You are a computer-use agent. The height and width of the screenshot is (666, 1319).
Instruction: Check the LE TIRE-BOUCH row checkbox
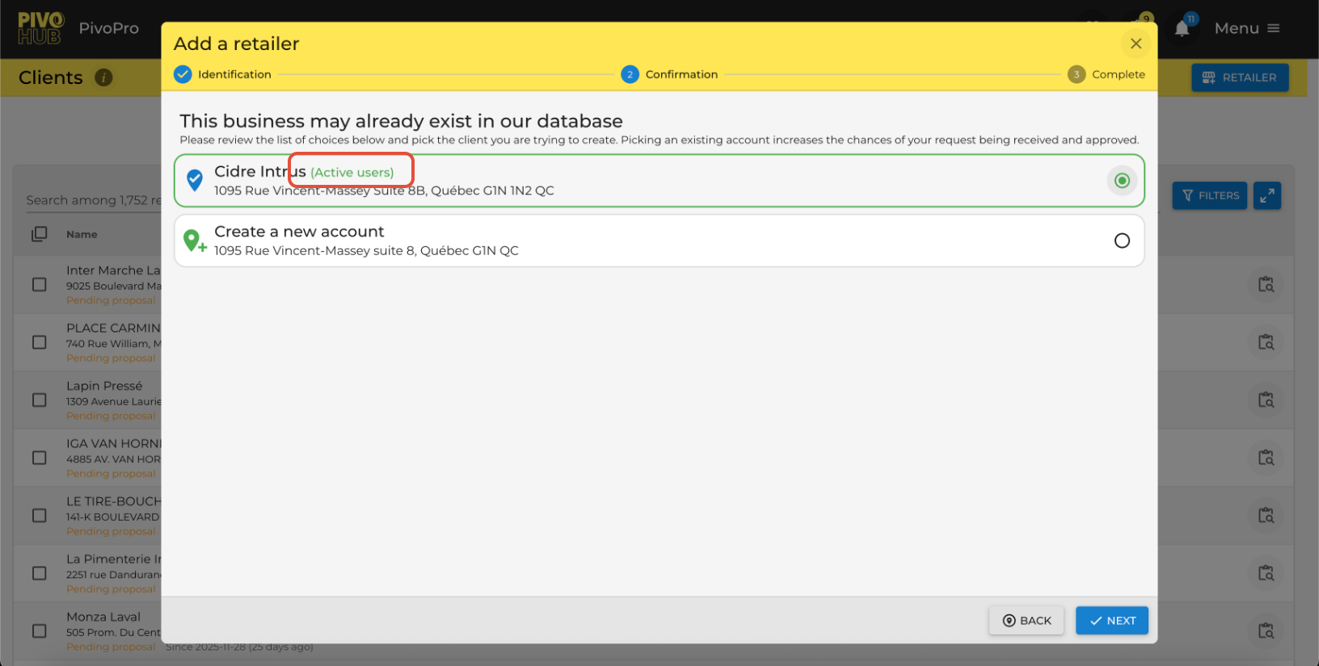pyautogui.click(x=40, y=516)
